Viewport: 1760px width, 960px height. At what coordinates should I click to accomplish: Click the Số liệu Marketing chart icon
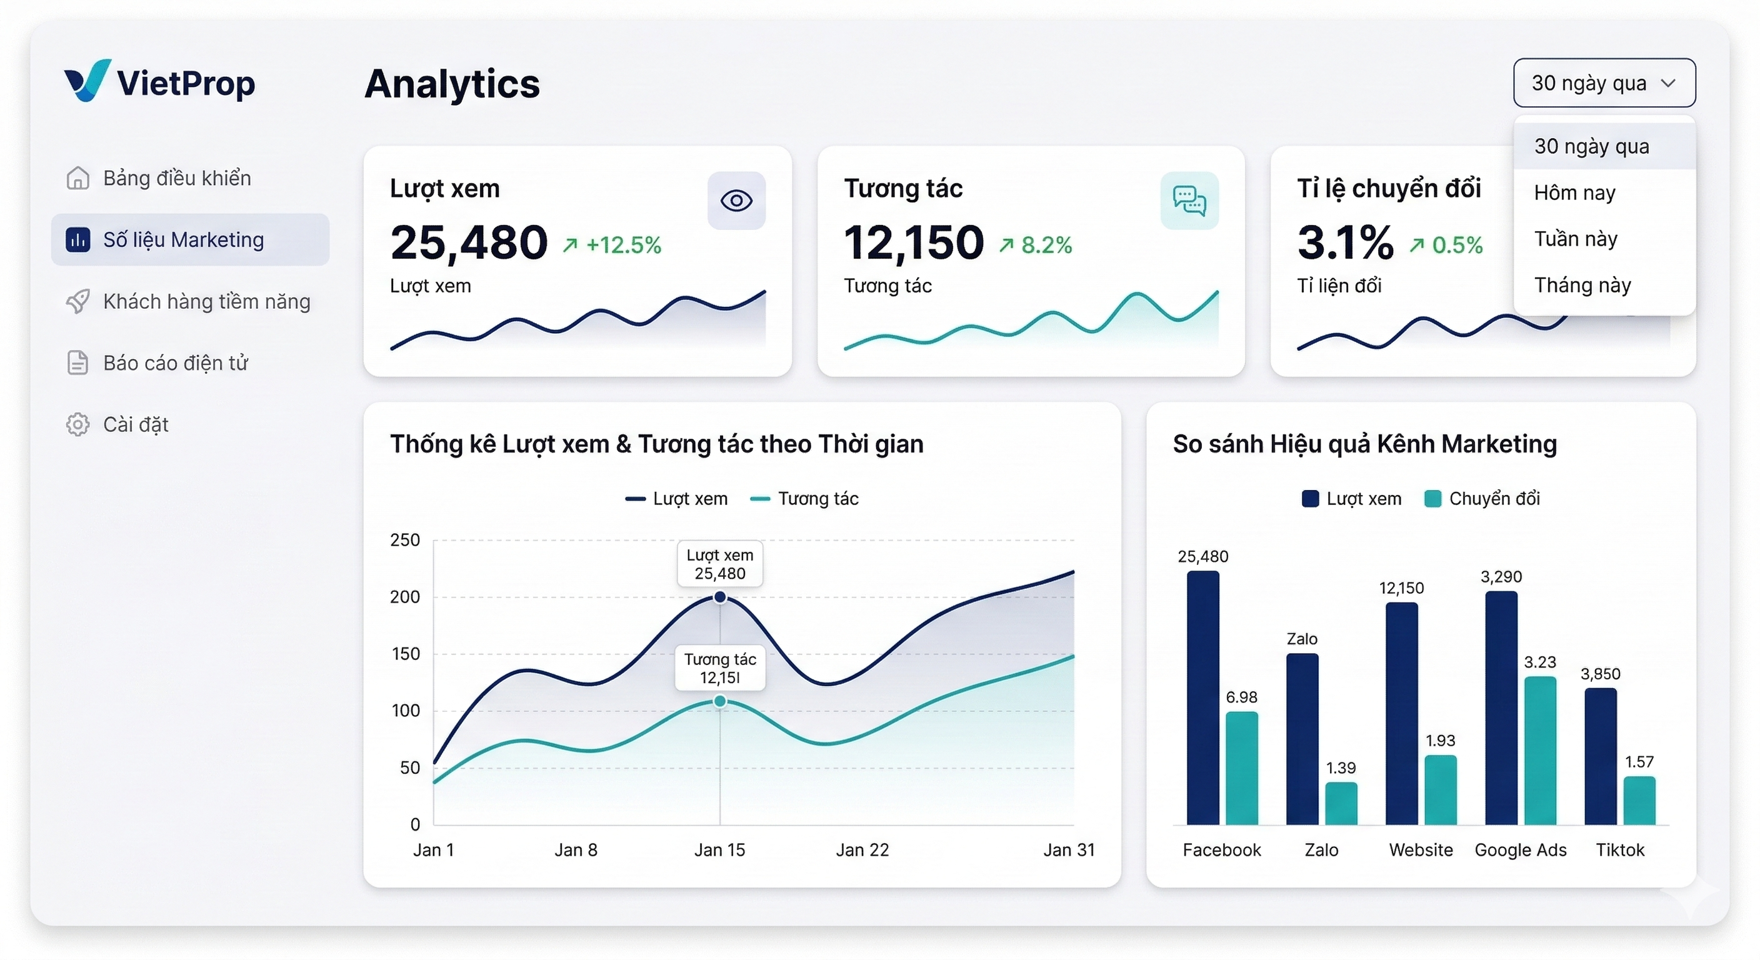tap(77, 239)
